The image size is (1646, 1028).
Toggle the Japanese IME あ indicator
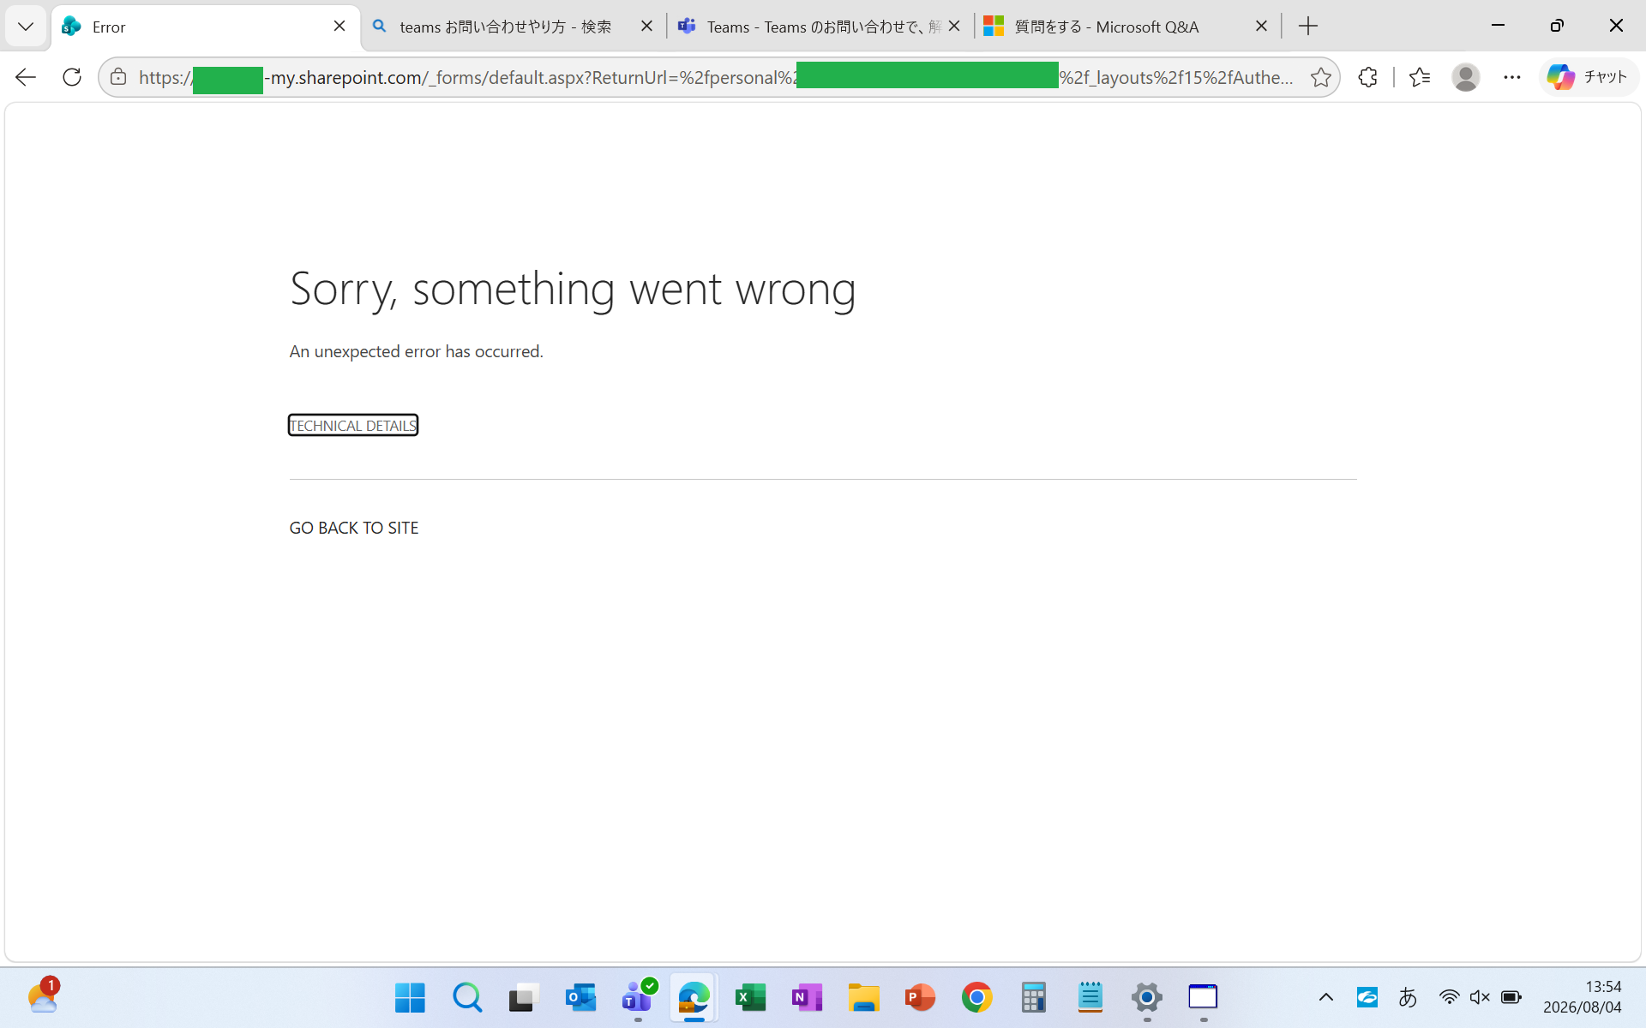tap(1408, 997)
